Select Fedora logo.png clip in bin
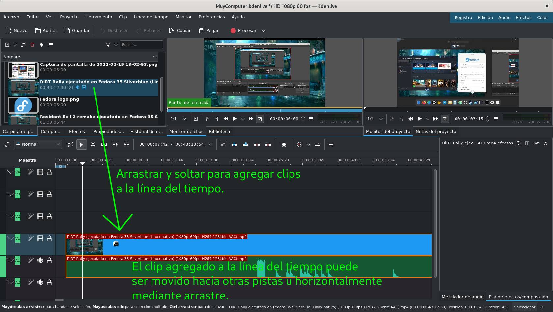 click(83, 105)
